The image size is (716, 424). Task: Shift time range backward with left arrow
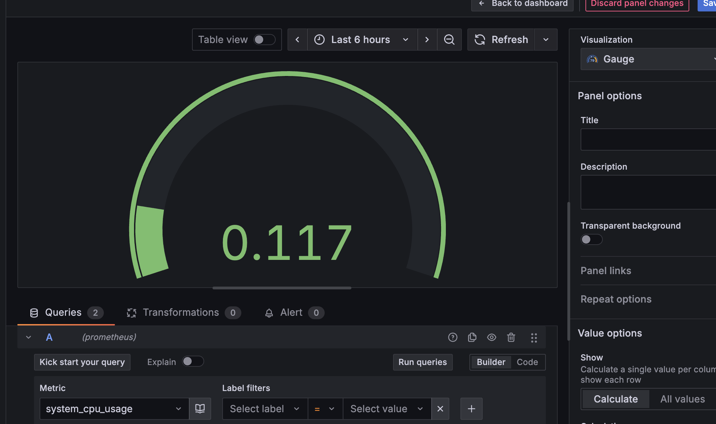tap(297, 40)
